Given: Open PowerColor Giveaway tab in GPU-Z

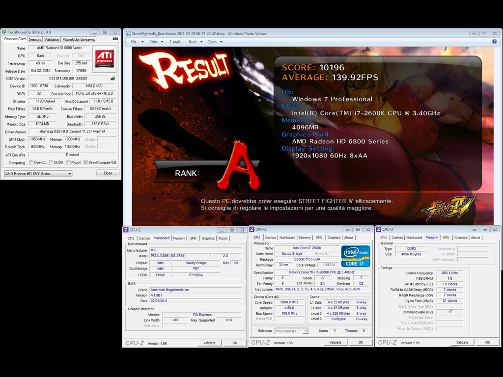Looking at the screenshot, I should point(79,39).
